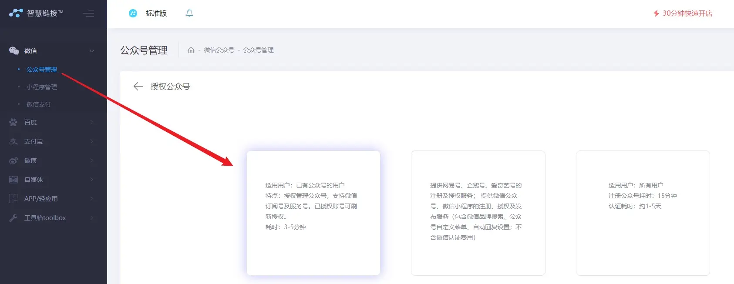Collapse the 微信 menu chevron

[x=91, y=51]
